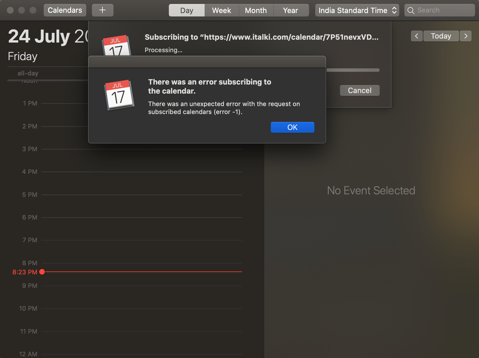Switch to Week view

coord(222,10)
